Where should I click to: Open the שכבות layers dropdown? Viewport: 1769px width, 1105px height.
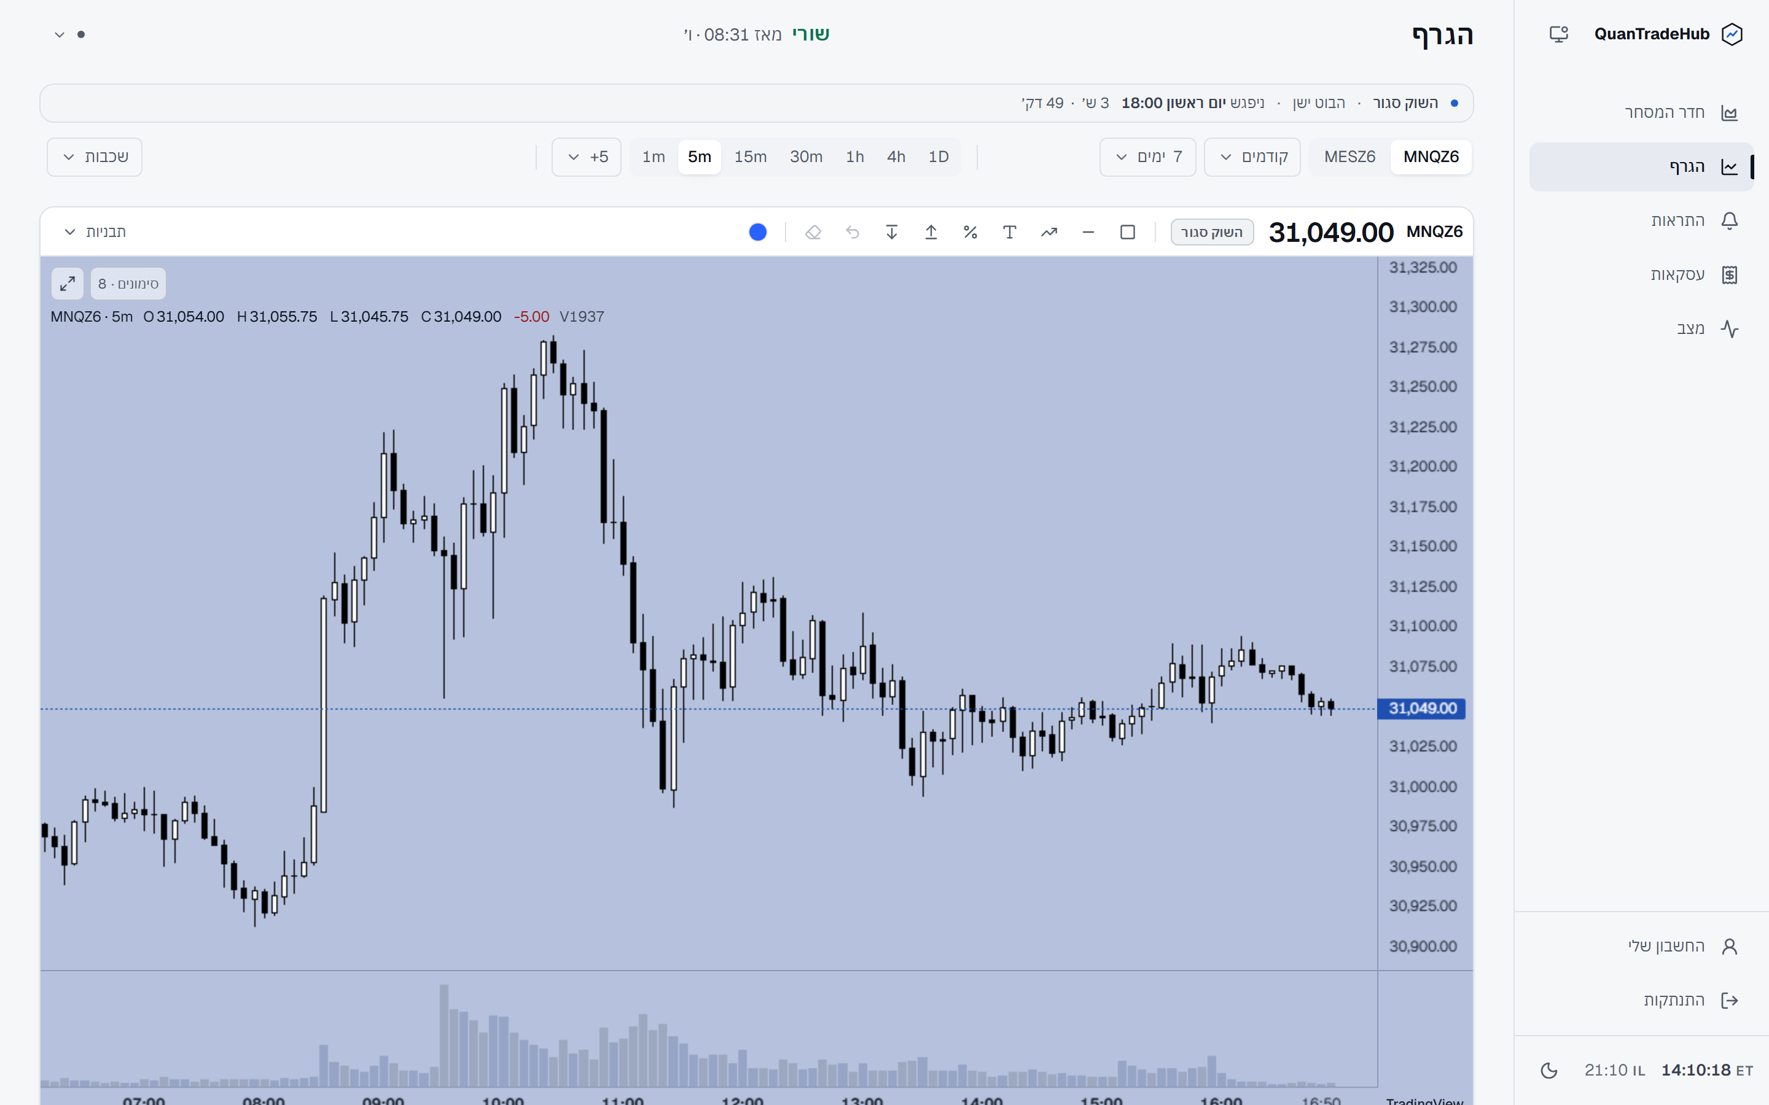[x=95, y=157]
